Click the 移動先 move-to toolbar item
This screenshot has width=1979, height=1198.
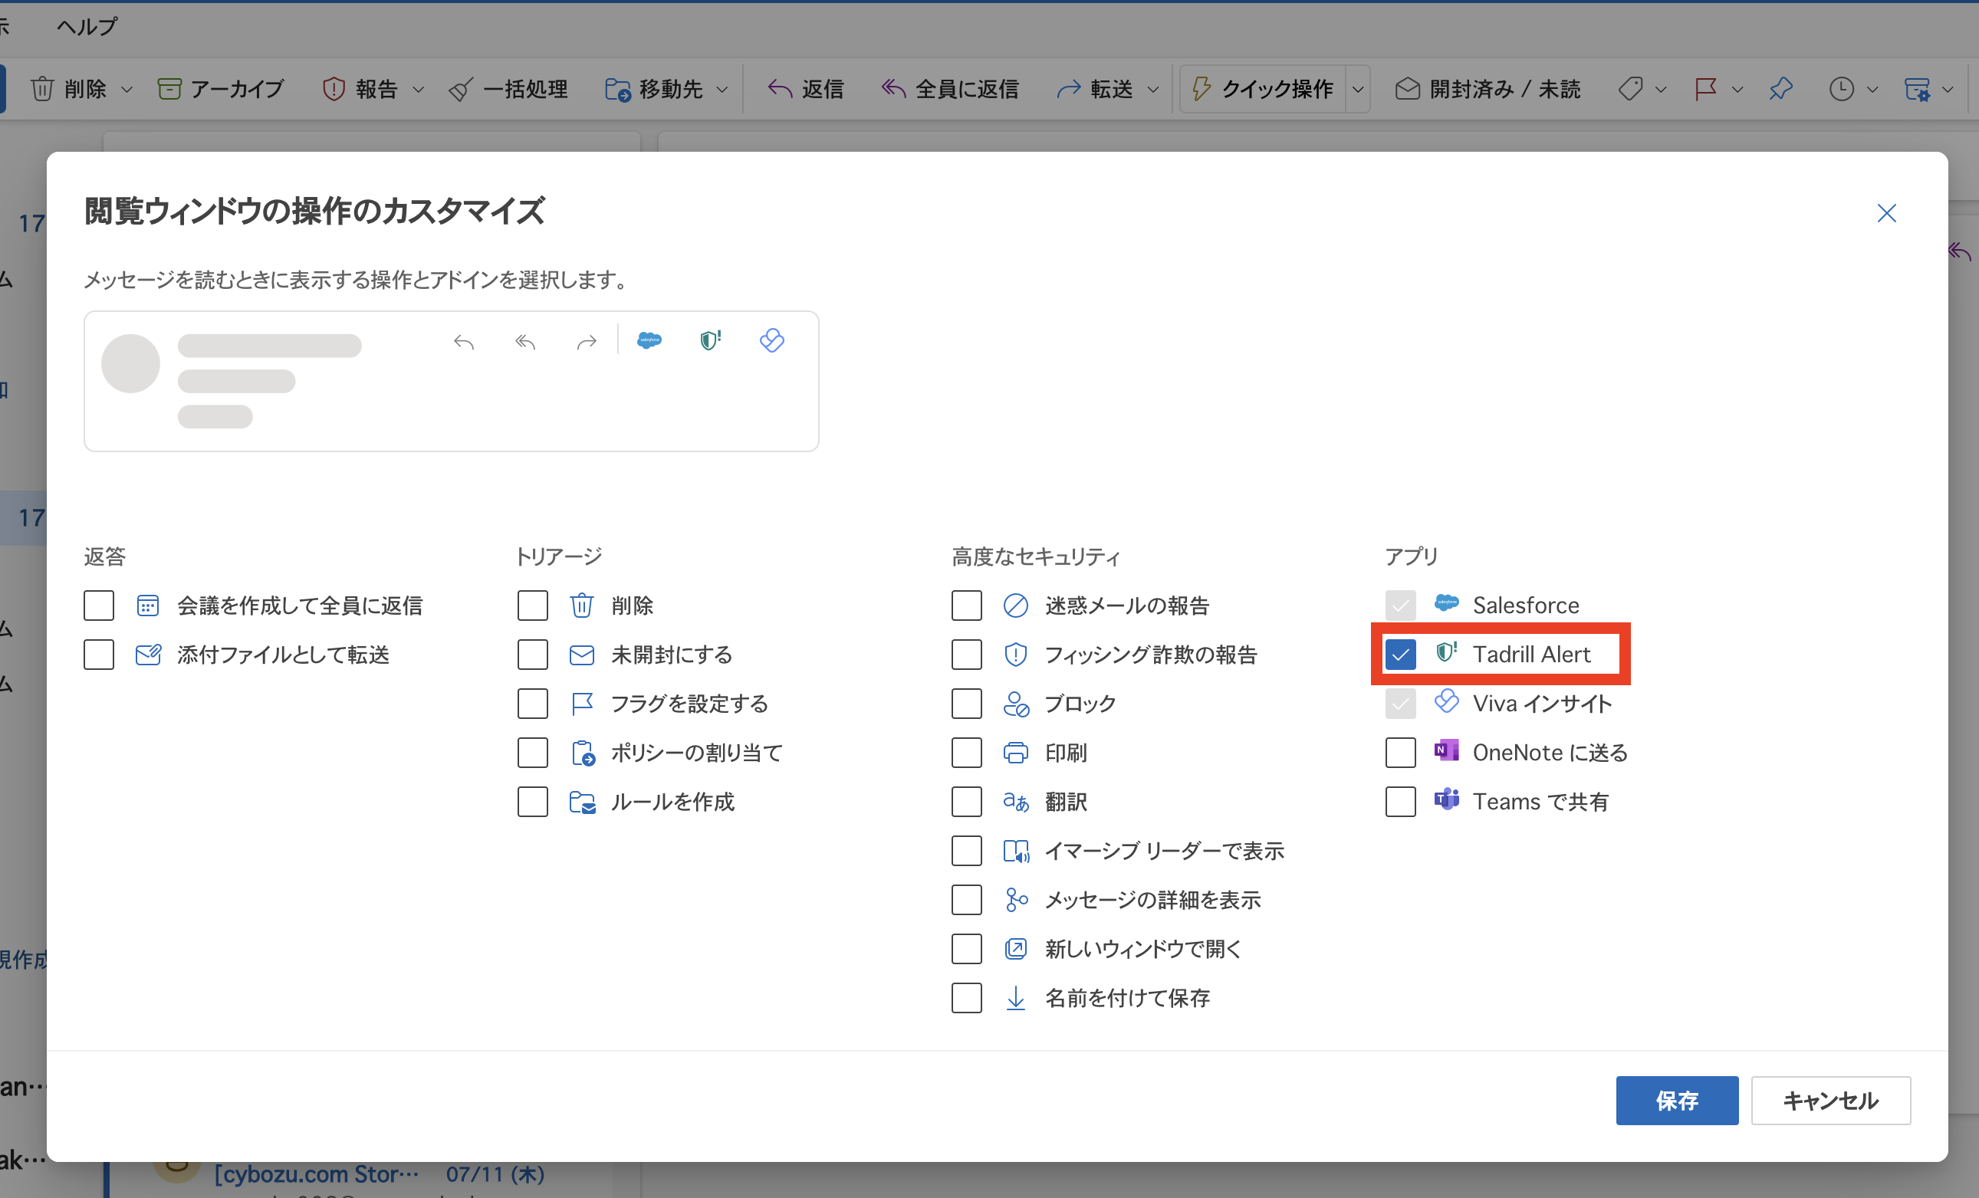pos(654,88)
